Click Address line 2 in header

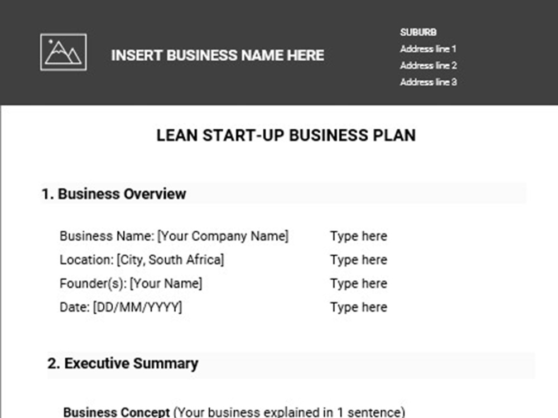[429, 65]
